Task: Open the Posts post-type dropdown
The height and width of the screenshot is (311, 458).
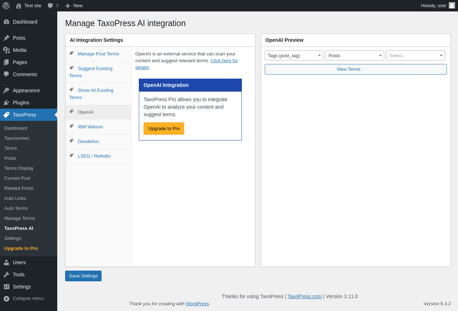Action: (354, 55)
